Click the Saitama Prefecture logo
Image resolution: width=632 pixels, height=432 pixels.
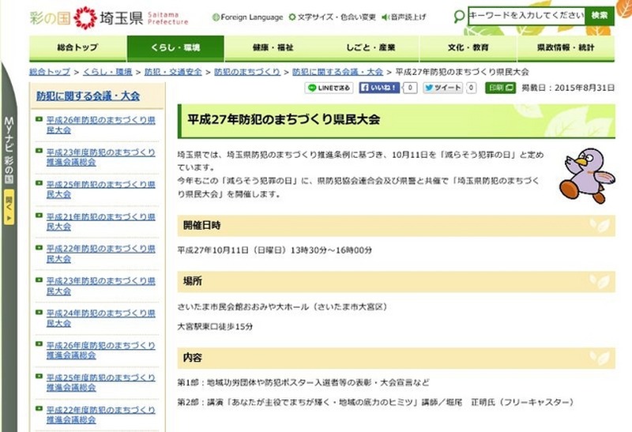point(108,16)
